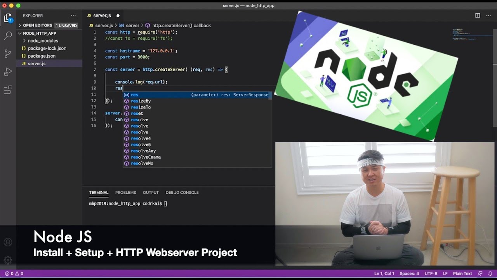Screen dimensions: 497x280
Task: Open the Run and Debug view
Action: coord(8,72)
